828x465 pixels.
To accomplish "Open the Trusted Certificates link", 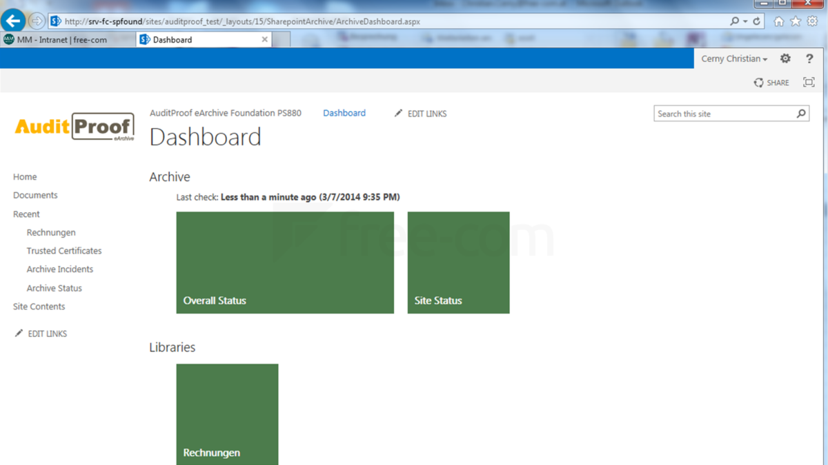I will click(x=63, y=250).
